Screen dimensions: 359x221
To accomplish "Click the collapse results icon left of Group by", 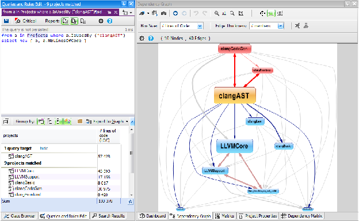I will (x=6, y=121).
